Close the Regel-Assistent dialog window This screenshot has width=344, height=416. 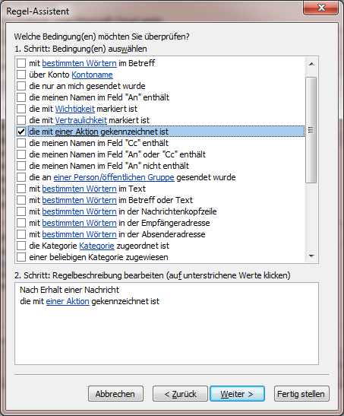click(x=320, y=8)
